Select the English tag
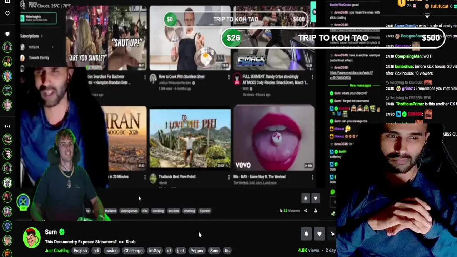This screenshot has width=457, height=257. (x=80, y=251)
